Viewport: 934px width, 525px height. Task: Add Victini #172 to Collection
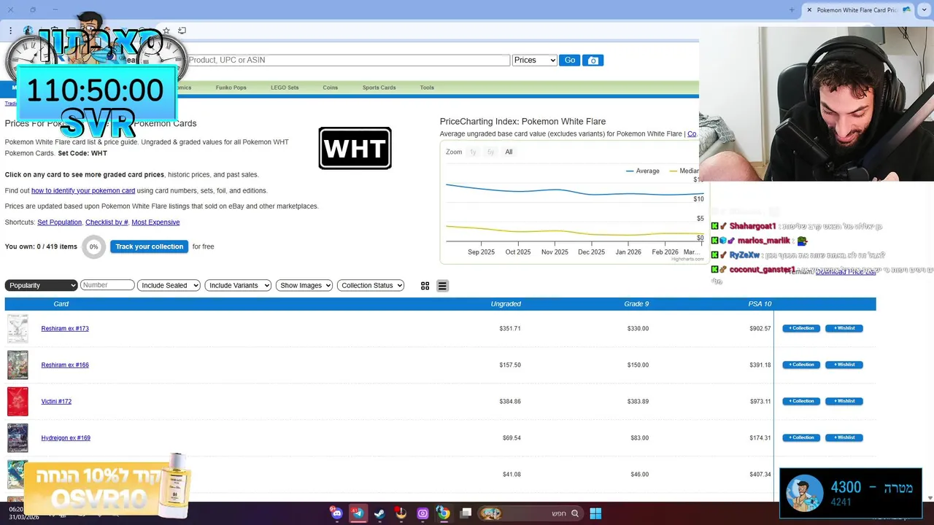coord(801,401)
